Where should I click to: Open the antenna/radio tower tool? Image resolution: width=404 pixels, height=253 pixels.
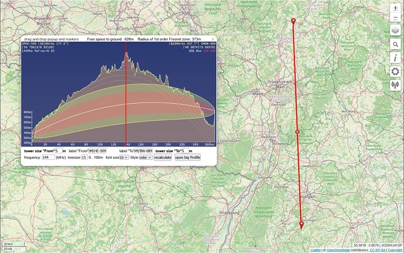[395, 85]
